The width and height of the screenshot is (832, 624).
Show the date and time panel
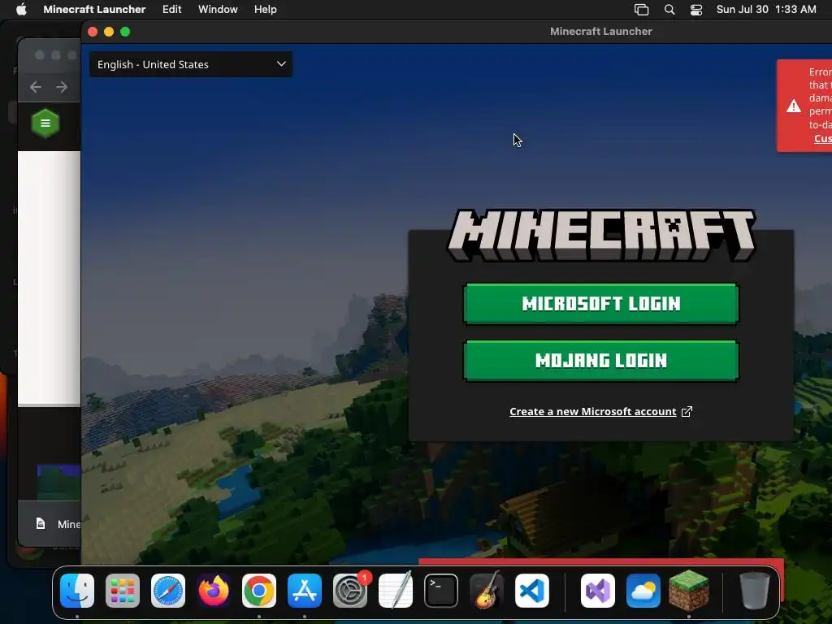point(766,9)
